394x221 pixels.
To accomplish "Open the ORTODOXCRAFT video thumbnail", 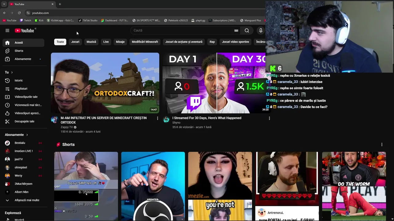I will tap(105, 83).
